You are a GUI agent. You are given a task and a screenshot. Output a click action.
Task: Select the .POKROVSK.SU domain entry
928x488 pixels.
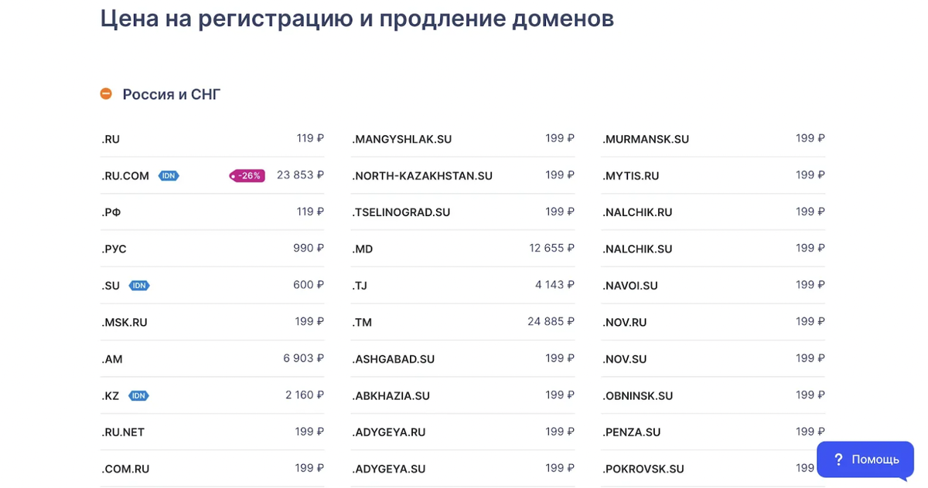click(x=643, y=469)
